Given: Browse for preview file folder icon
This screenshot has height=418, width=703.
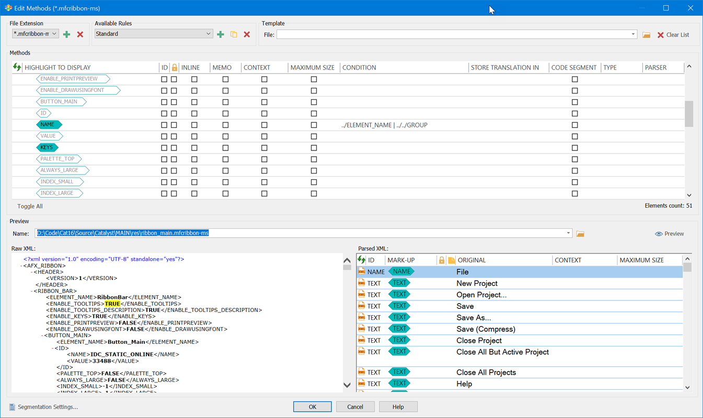Looking at the screenshot, I should pos(580,234).
